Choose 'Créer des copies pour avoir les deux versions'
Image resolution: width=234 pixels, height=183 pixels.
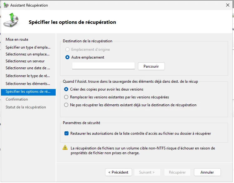66,89
